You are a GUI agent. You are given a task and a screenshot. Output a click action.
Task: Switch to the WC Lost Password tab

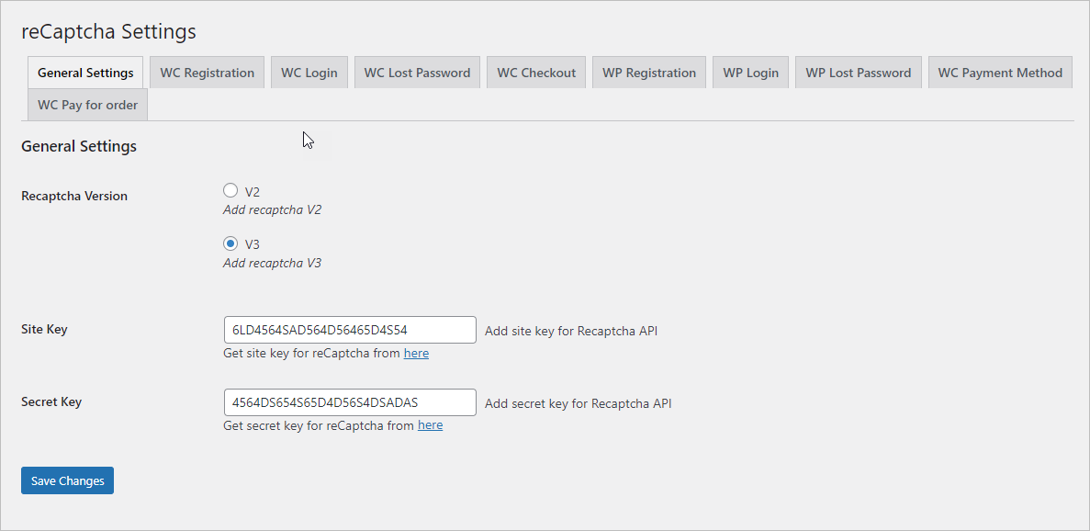tap(417, 72)
